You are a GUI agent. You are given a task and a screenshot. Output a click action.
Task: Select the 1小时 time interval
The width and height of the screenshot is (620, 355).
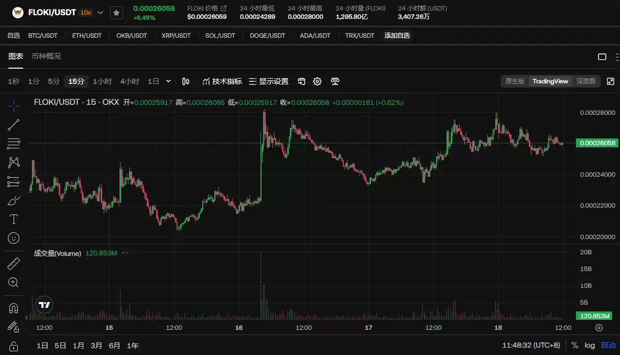tap(102, 81)
